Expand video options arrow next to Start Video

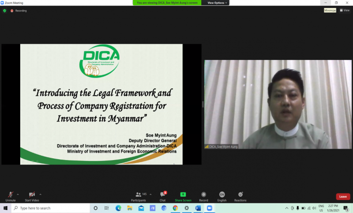click(41, 194)
